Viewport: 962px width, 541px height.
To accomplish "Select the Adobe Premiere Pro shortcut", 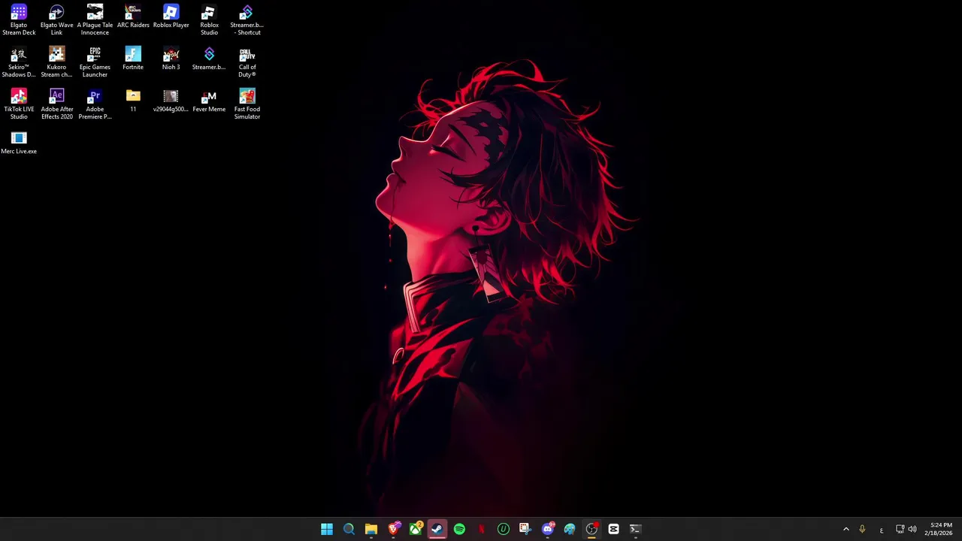I will (95, 104).
